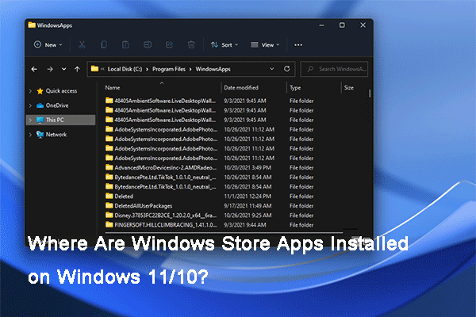Viewport: 476px width, 317px height.
Task: Click Program Files breadcrumb
Action: pos(169,69)
